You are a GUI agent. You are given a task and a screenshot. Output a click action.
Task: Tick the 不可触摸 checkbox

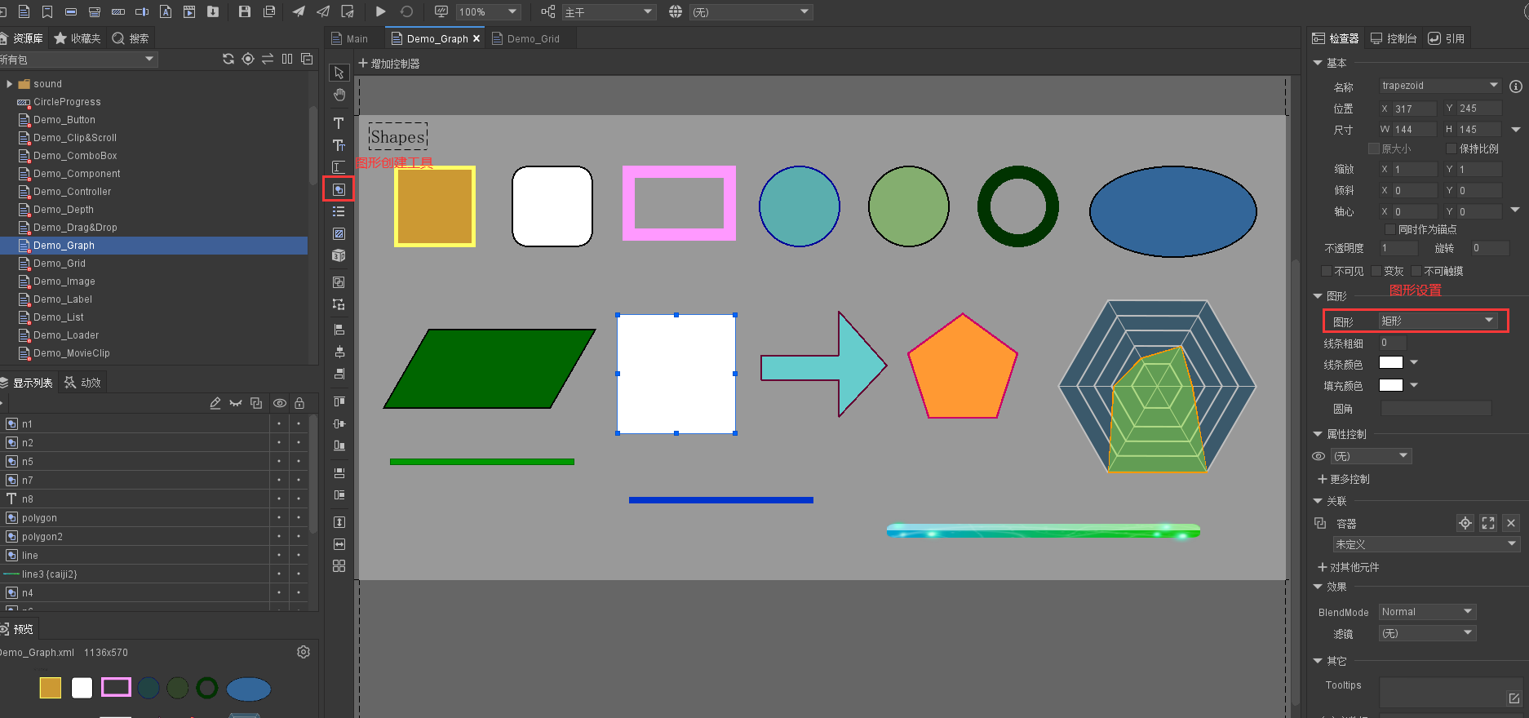(x=1416, y=271)
